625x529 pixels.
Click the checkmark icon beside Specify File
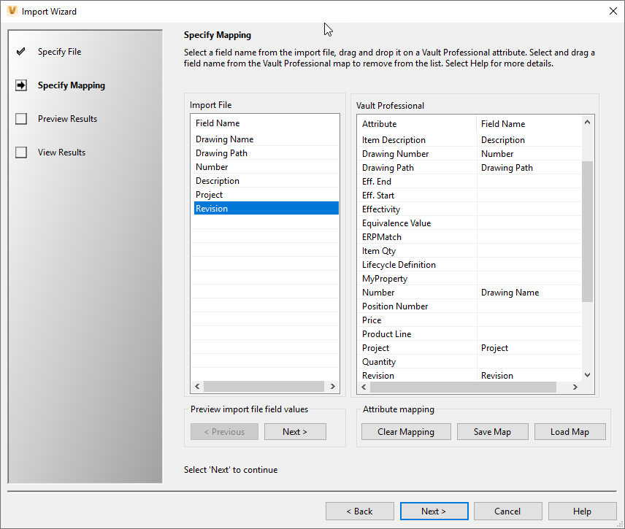point(22,51)
